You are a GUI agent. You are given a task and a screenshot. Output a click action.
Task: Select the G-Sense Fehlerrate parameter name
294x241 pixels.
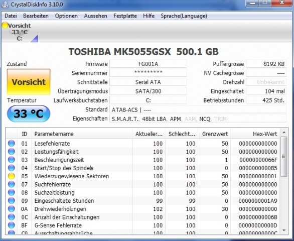[x=58, y=225]
